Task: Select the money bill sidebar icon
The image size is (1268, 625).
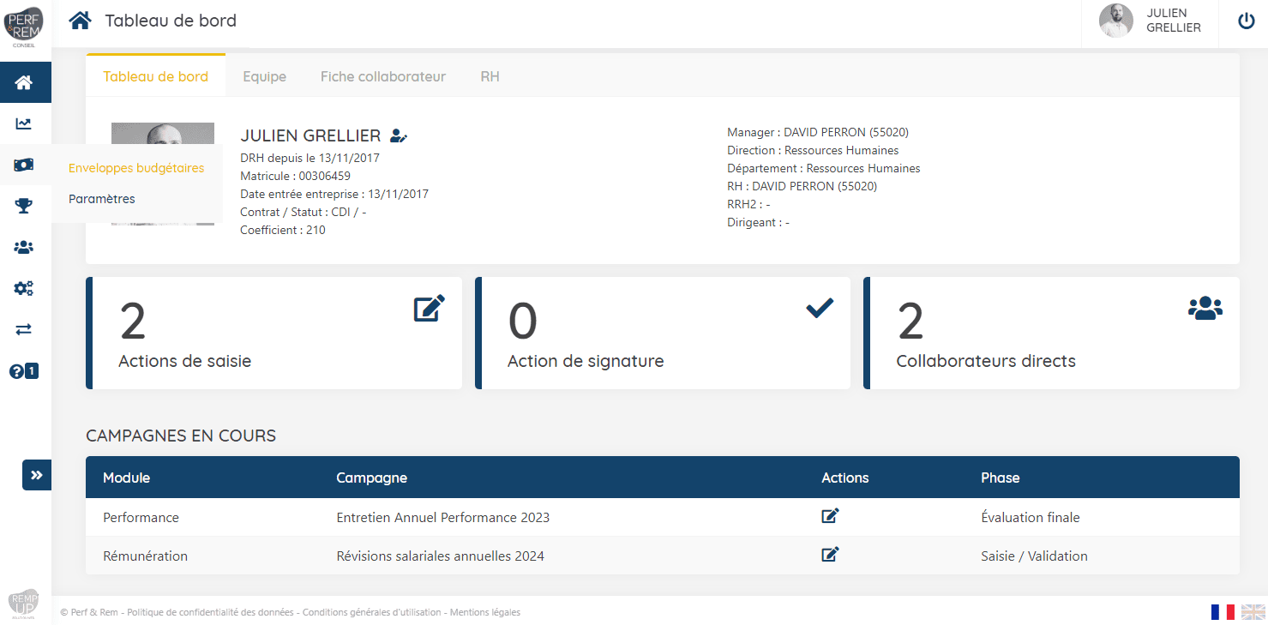Action: tap(24, 165)
